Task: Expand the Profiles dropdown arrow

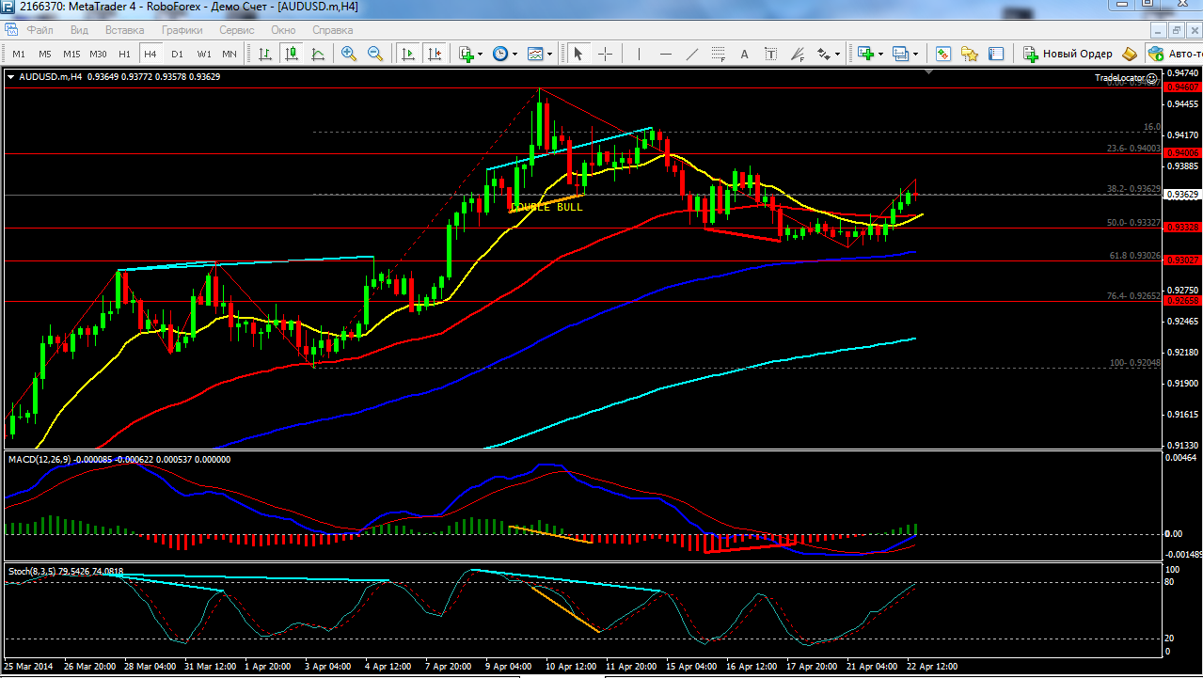Action: point(915,54)
